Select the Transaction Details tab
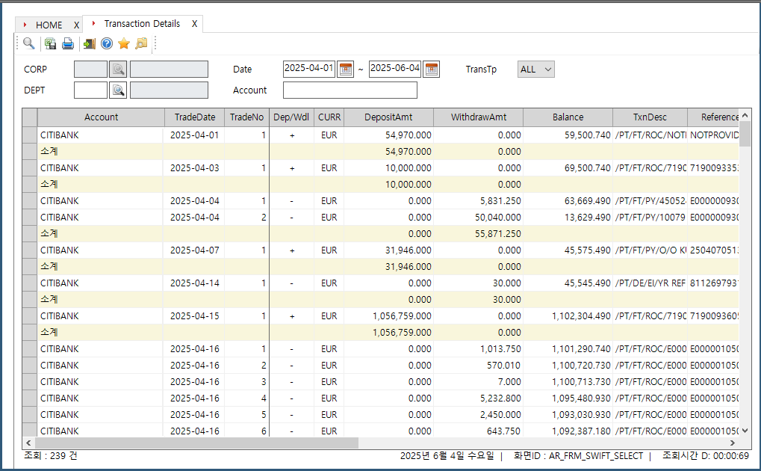 point(142,24)
